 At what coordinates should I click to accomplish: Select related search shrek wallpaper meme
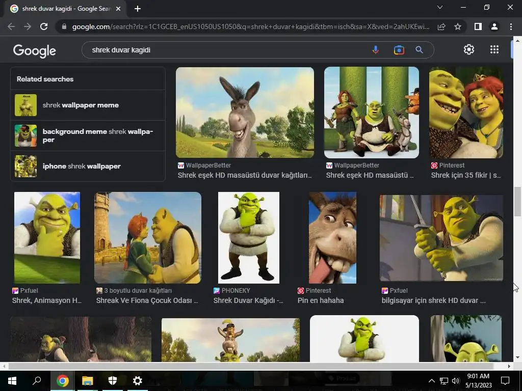coord(88,105)
